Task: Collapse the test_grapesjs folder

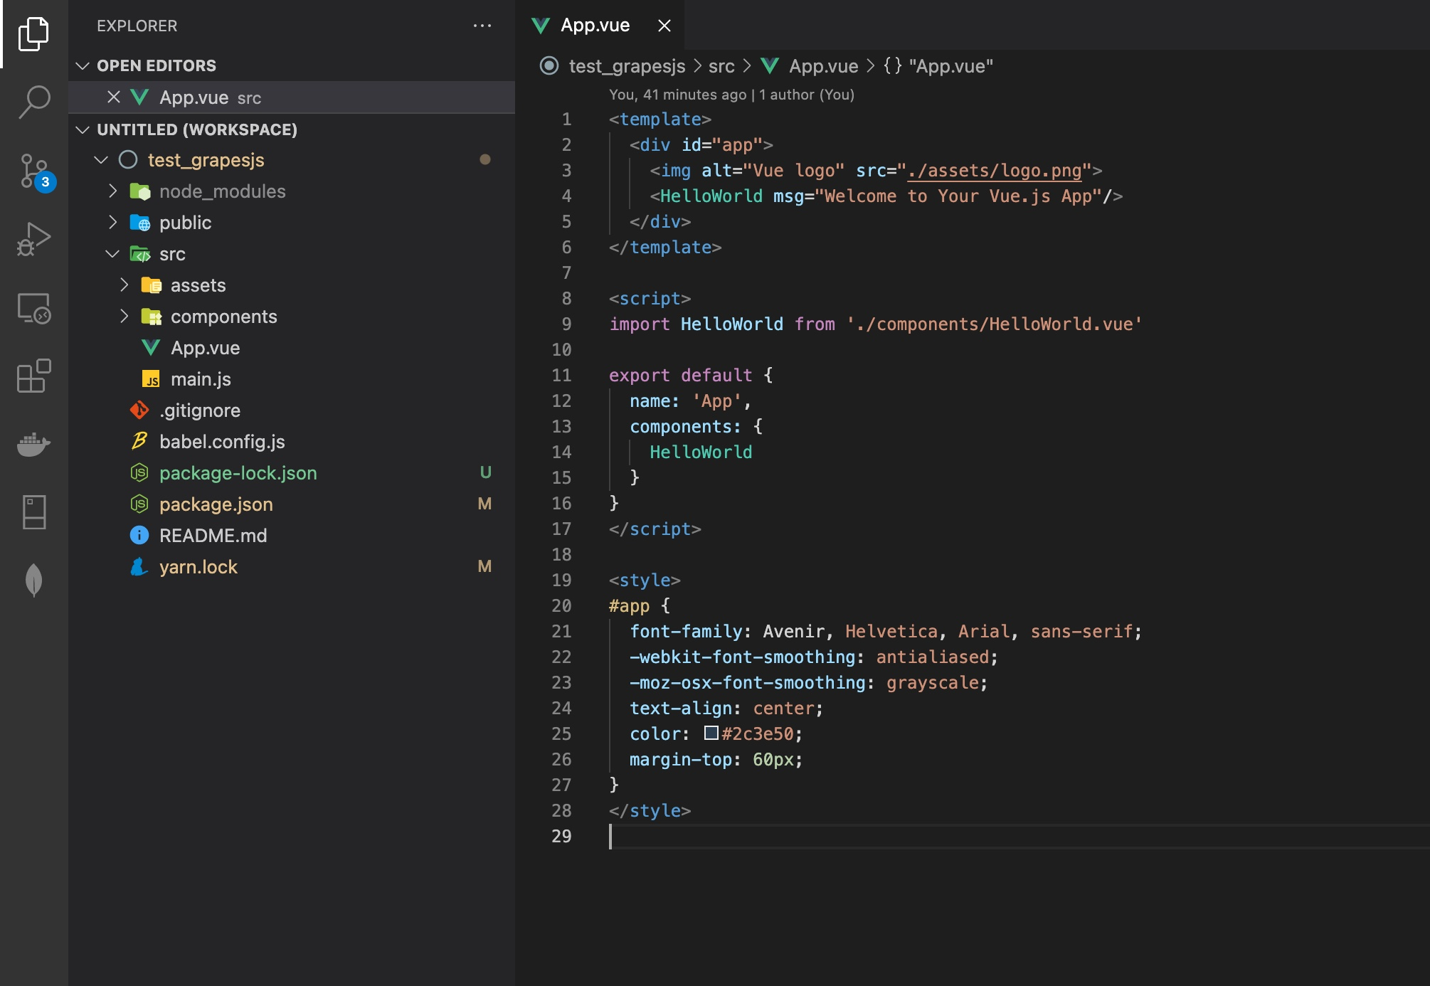Action: point(101,160)
